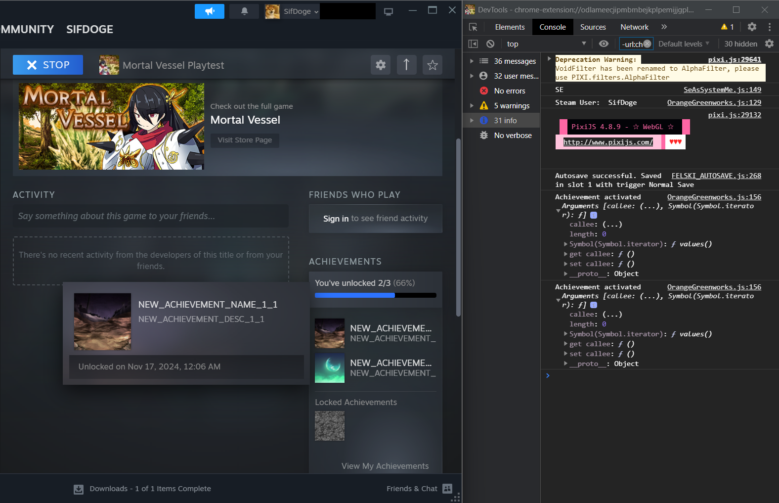
Task: Show more DevTools tabs chevron
Action: 664,27
